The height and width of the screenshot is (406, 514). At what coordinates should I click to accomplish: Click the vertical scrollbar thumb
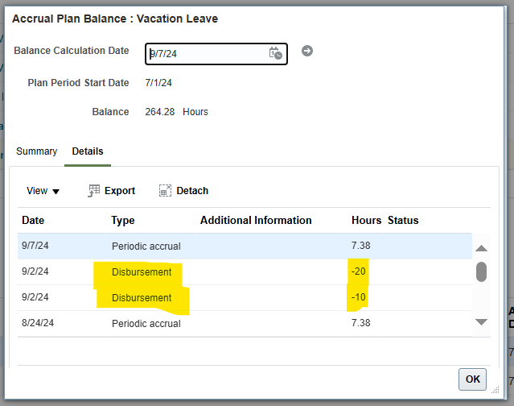pos(481,271)
